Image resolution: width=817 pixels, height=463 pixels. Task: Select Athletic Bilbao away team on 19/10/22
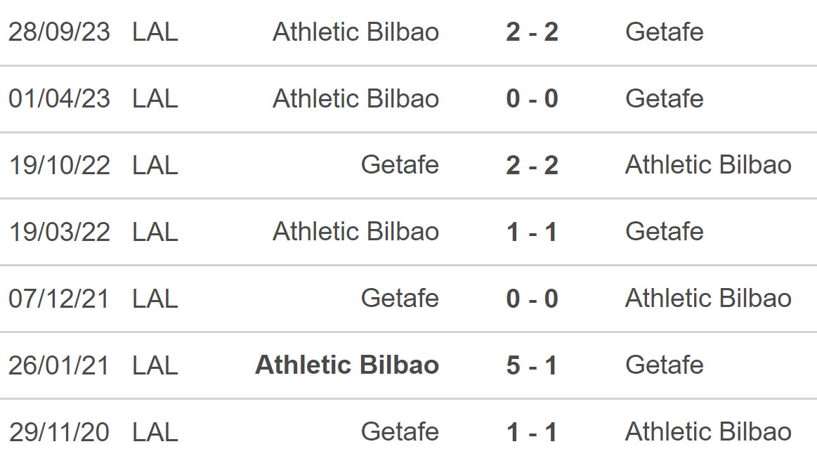(709, 165)
